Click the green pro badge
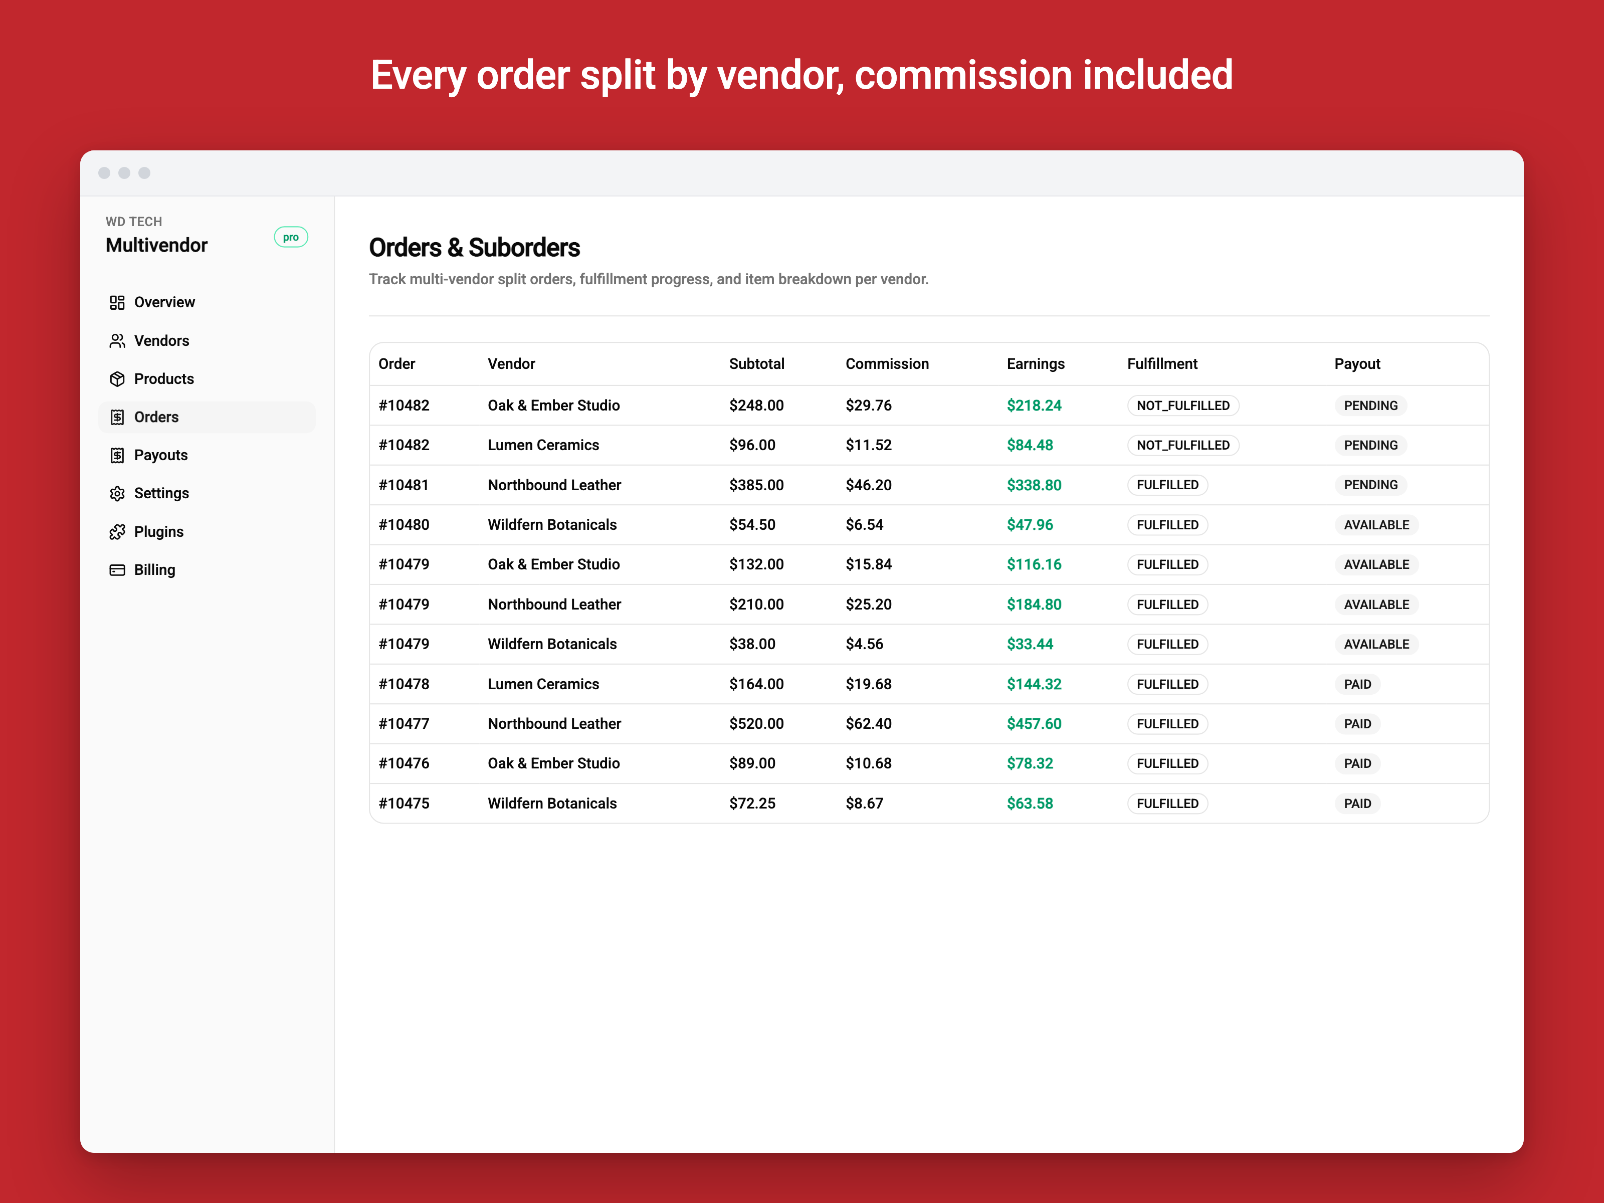Viewport: 1604px width, 1203px height. 291,237
